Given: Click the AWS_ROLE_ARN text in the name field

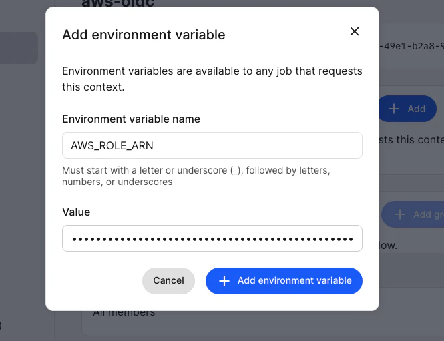Looking at the screenshot, I should click(x=112, y=145).
